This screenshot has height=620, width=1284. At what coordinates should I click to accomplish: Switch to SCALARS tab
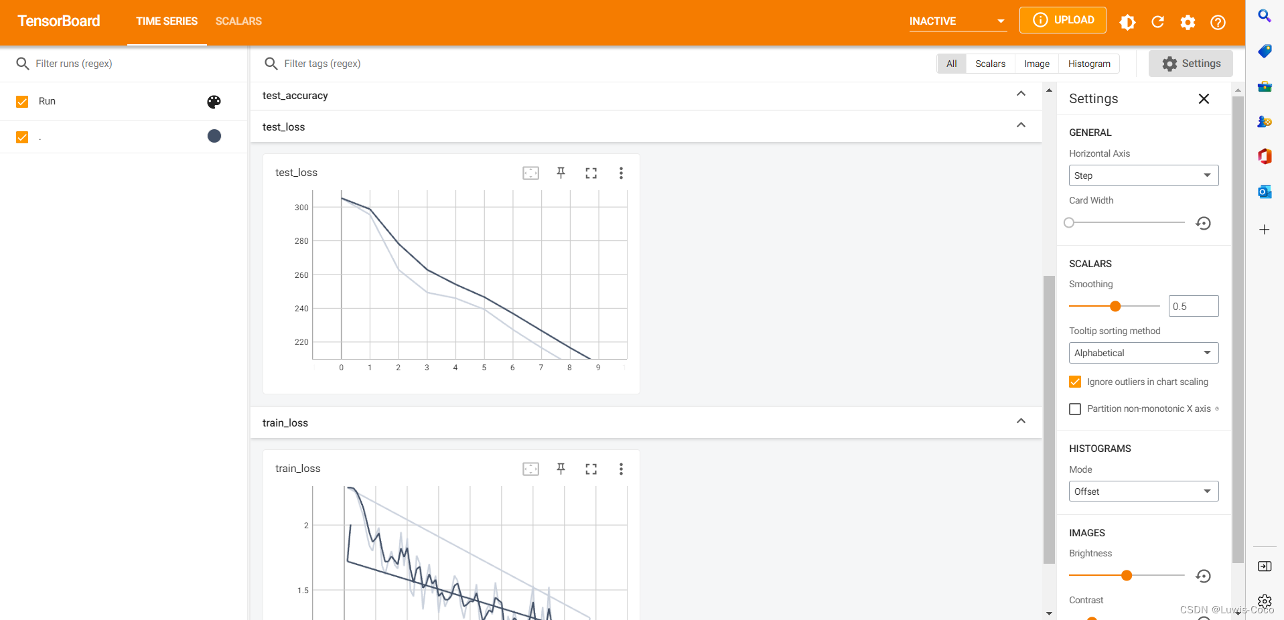pos(238,21)
